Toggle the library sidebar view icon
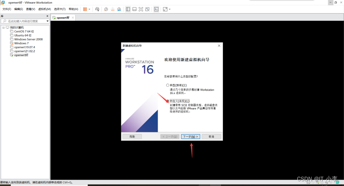 tap(128, 9)
